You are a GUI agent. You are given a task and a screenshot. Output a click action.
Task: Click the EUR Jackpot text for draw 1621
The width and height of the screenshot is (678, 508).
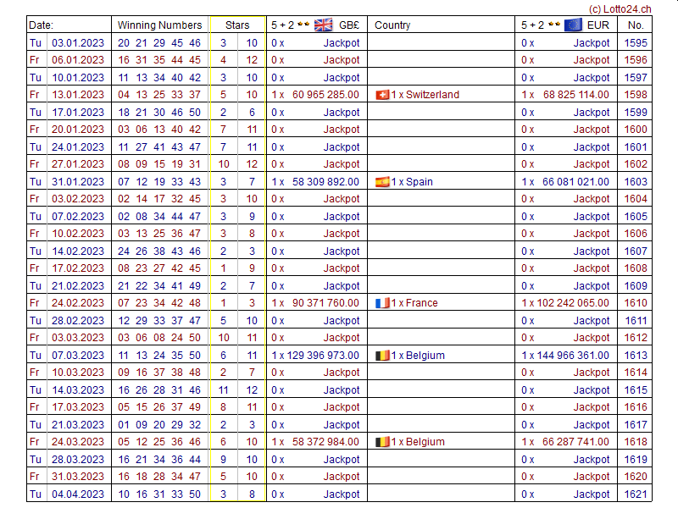coord(591,494)
